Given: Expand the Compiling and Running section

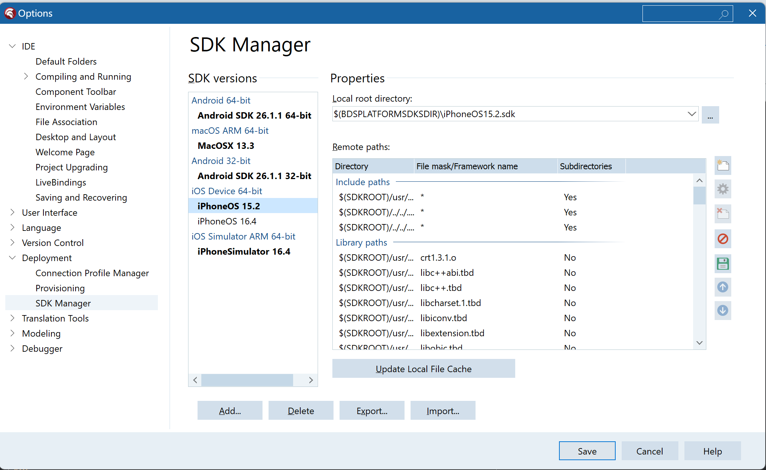Looking at the screenshot, I should [26, 76].
